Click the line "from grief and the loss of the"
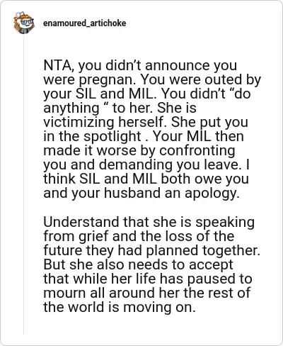283x346 pixels. pos(139,236)
